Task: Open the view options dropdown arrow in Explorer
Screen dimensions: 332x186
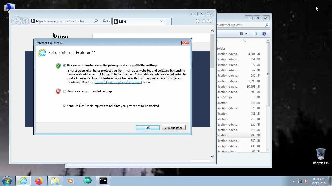Action: [246, 34]
